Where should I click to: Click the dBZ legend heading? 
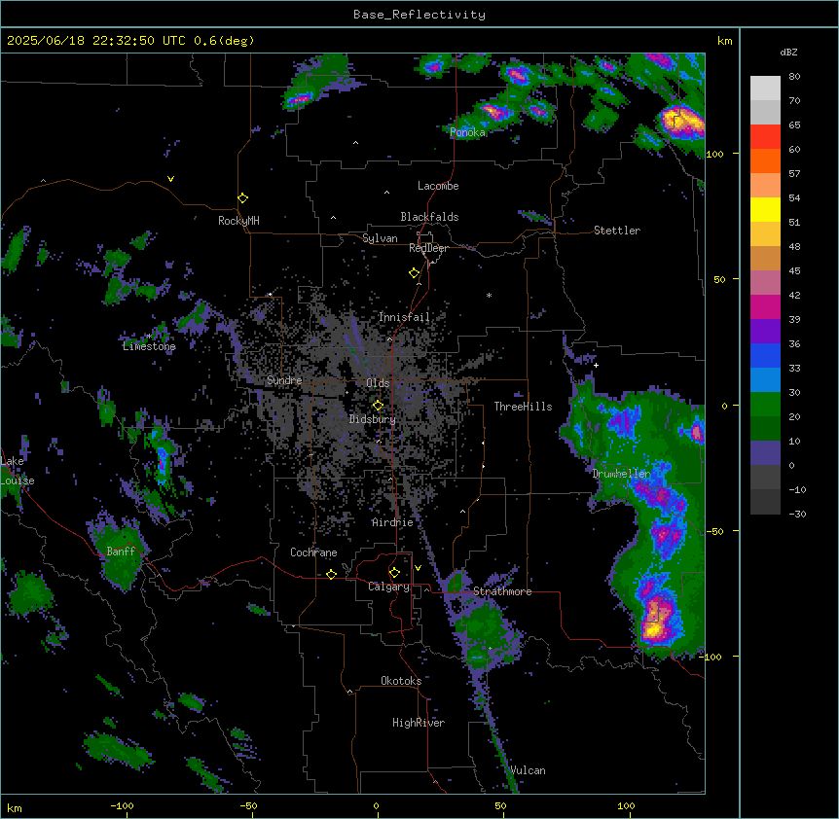point(788,53)
